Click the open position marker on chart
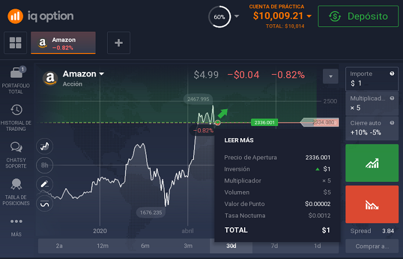Screen dimensions: 403x259 (218, 123)
